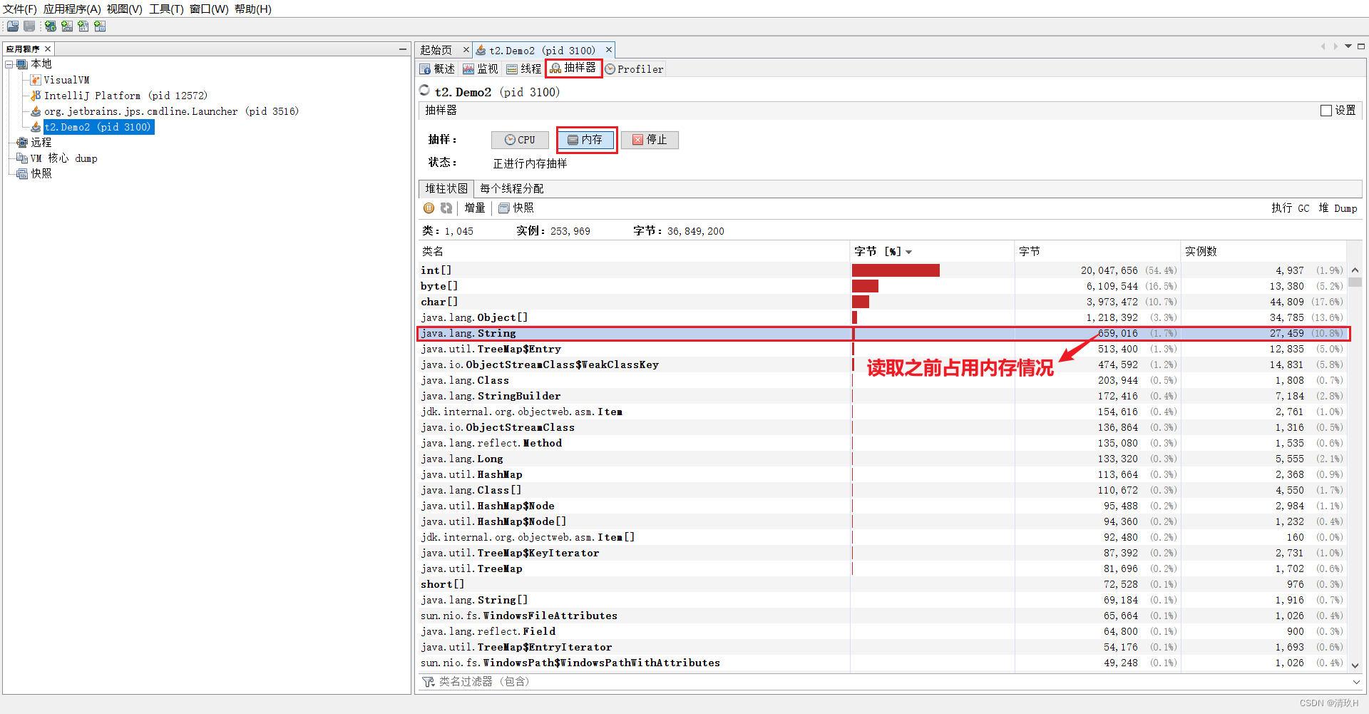Toggle the 增量 deltas button
Screen dimensions: 1369x714
475,208
